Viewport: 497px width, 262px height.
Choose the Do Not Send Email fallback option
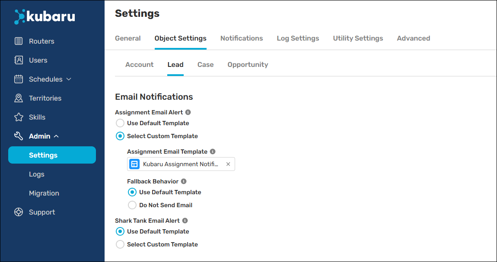coord(132,205)
